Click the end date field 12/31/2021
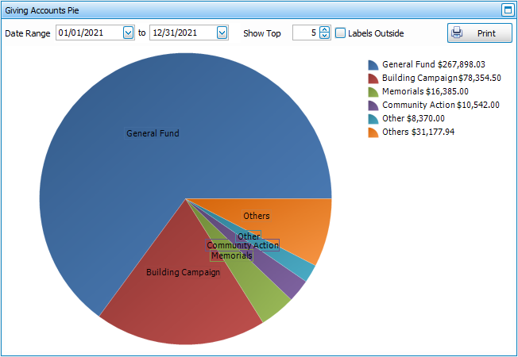 [x=182, y=33]
